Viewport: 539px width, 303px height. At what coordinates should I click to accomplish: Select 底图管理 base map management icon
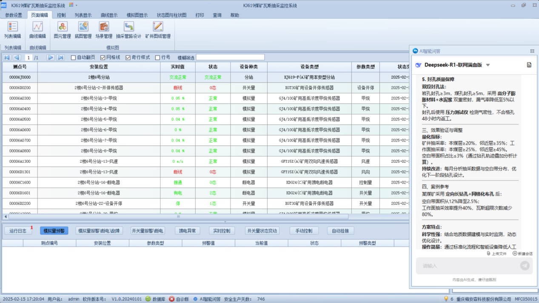point(83,30)
